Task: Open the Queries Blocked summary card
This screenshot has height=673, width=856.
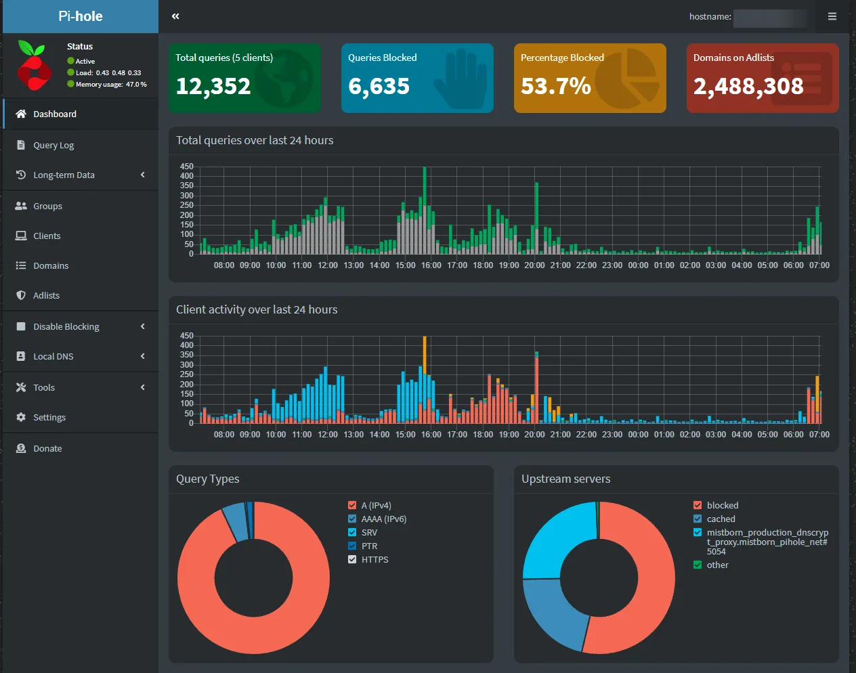Action: point(417,78)
